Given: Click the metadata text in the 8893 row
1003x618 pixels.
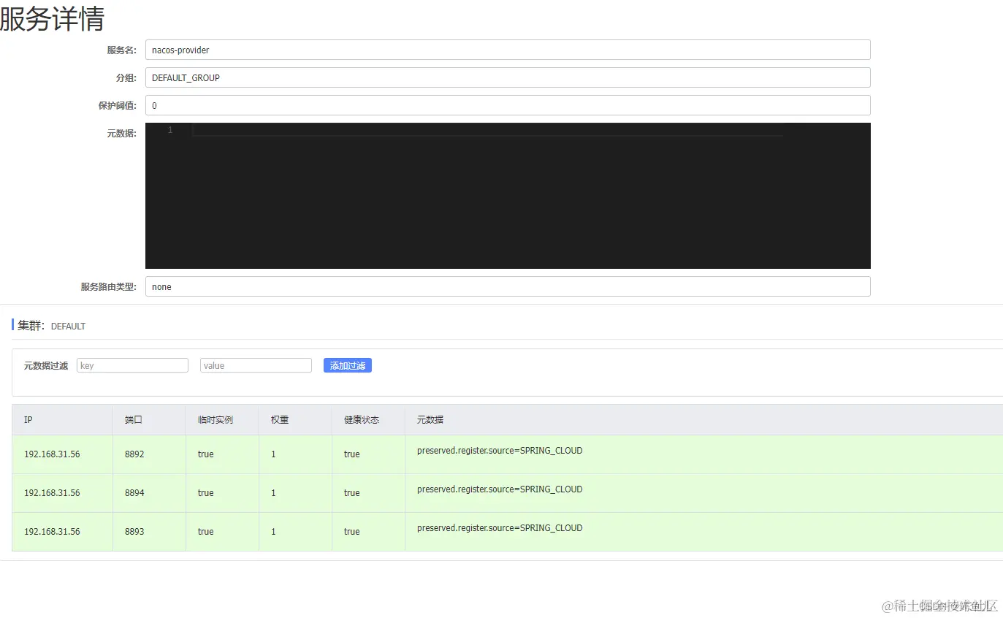Looking at the screenshot, I should 500,528.
